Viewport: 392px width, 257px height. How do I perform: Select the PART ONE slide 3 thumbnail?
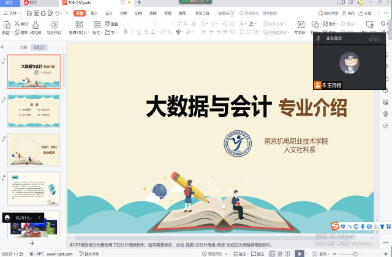pyautogui.click(x=34, y=149)
